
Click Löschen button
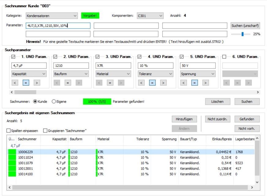[x=218, y=101]
